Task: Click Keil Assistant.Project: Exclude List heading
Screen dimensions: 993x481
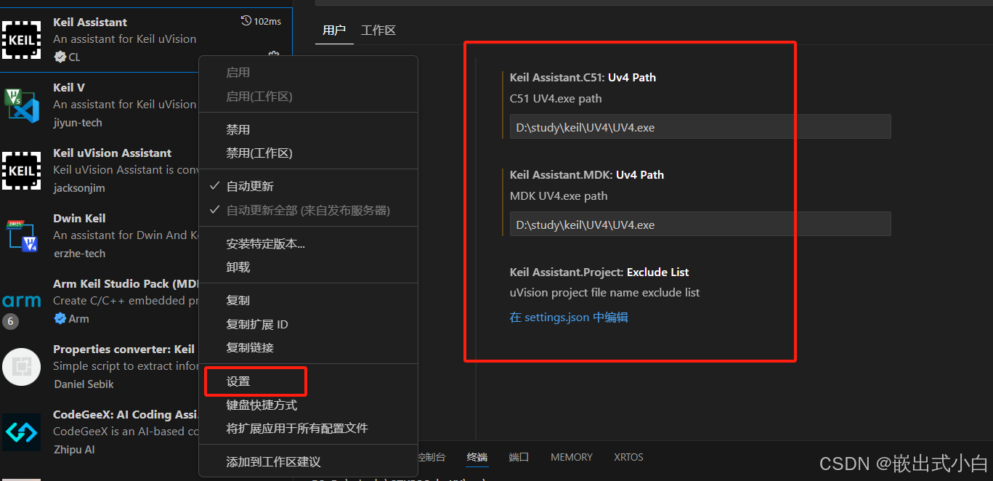Action: pyautogui.click(x=599, y=272)
